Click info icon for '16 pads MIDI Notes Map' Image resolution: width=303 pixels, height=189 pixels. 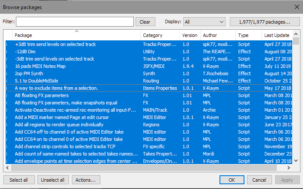[x=6, y=66]
